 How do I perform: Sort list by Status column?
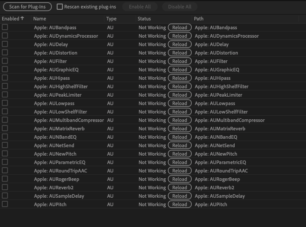click(144, 19)
